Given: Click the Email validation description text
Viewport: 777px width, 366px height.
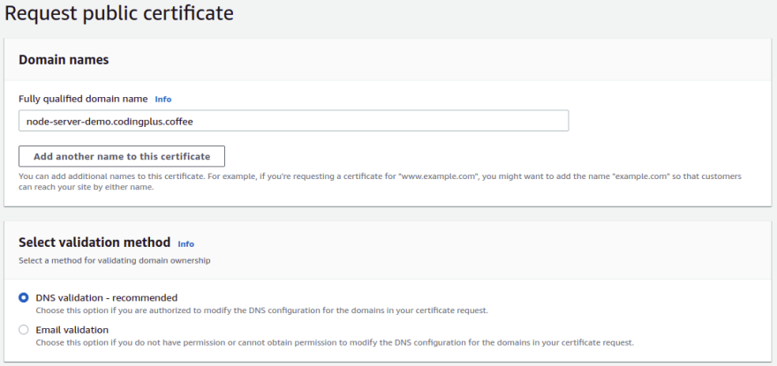Looking at the screenshot, I should [x=335, y=342].
